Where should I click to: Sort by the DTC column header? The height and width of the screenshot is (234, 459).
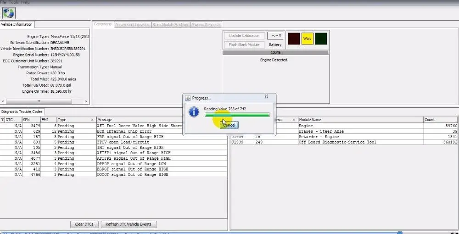13,120
